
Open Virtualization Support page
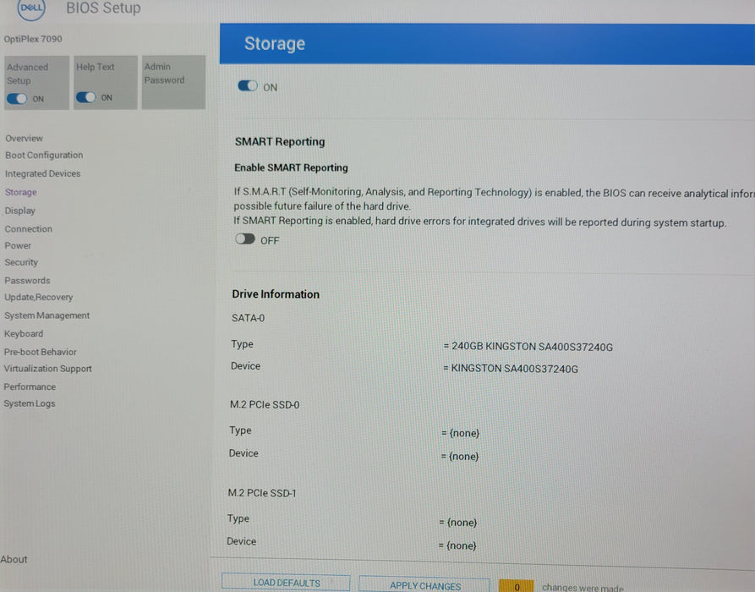[x=47, y=369]
